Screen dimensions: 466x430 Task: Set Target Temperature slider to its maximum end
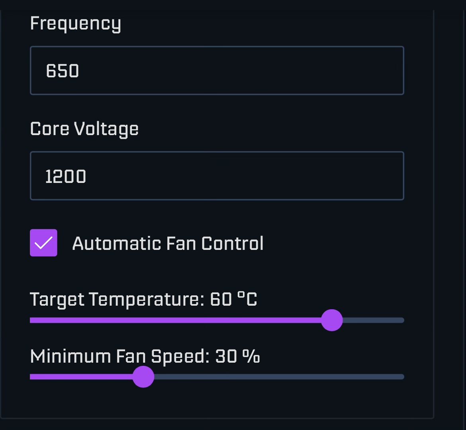402,320
